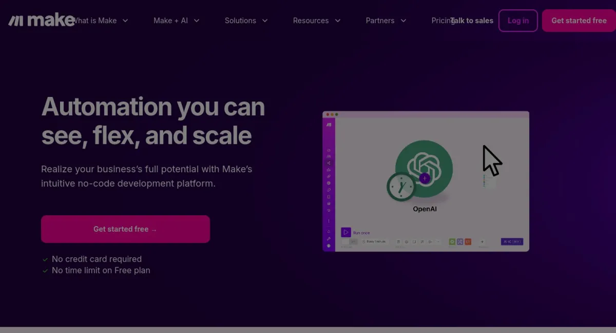Click the OpenAI label under the module
616x333 pixels.
point(425,209)
